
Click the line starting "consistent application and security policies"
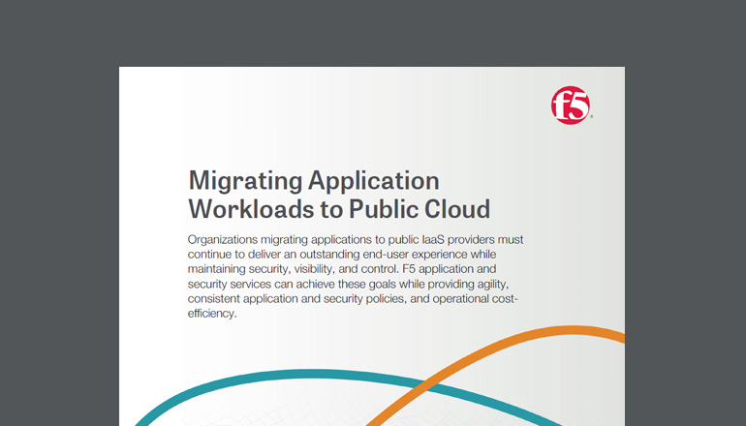[353, 299]
